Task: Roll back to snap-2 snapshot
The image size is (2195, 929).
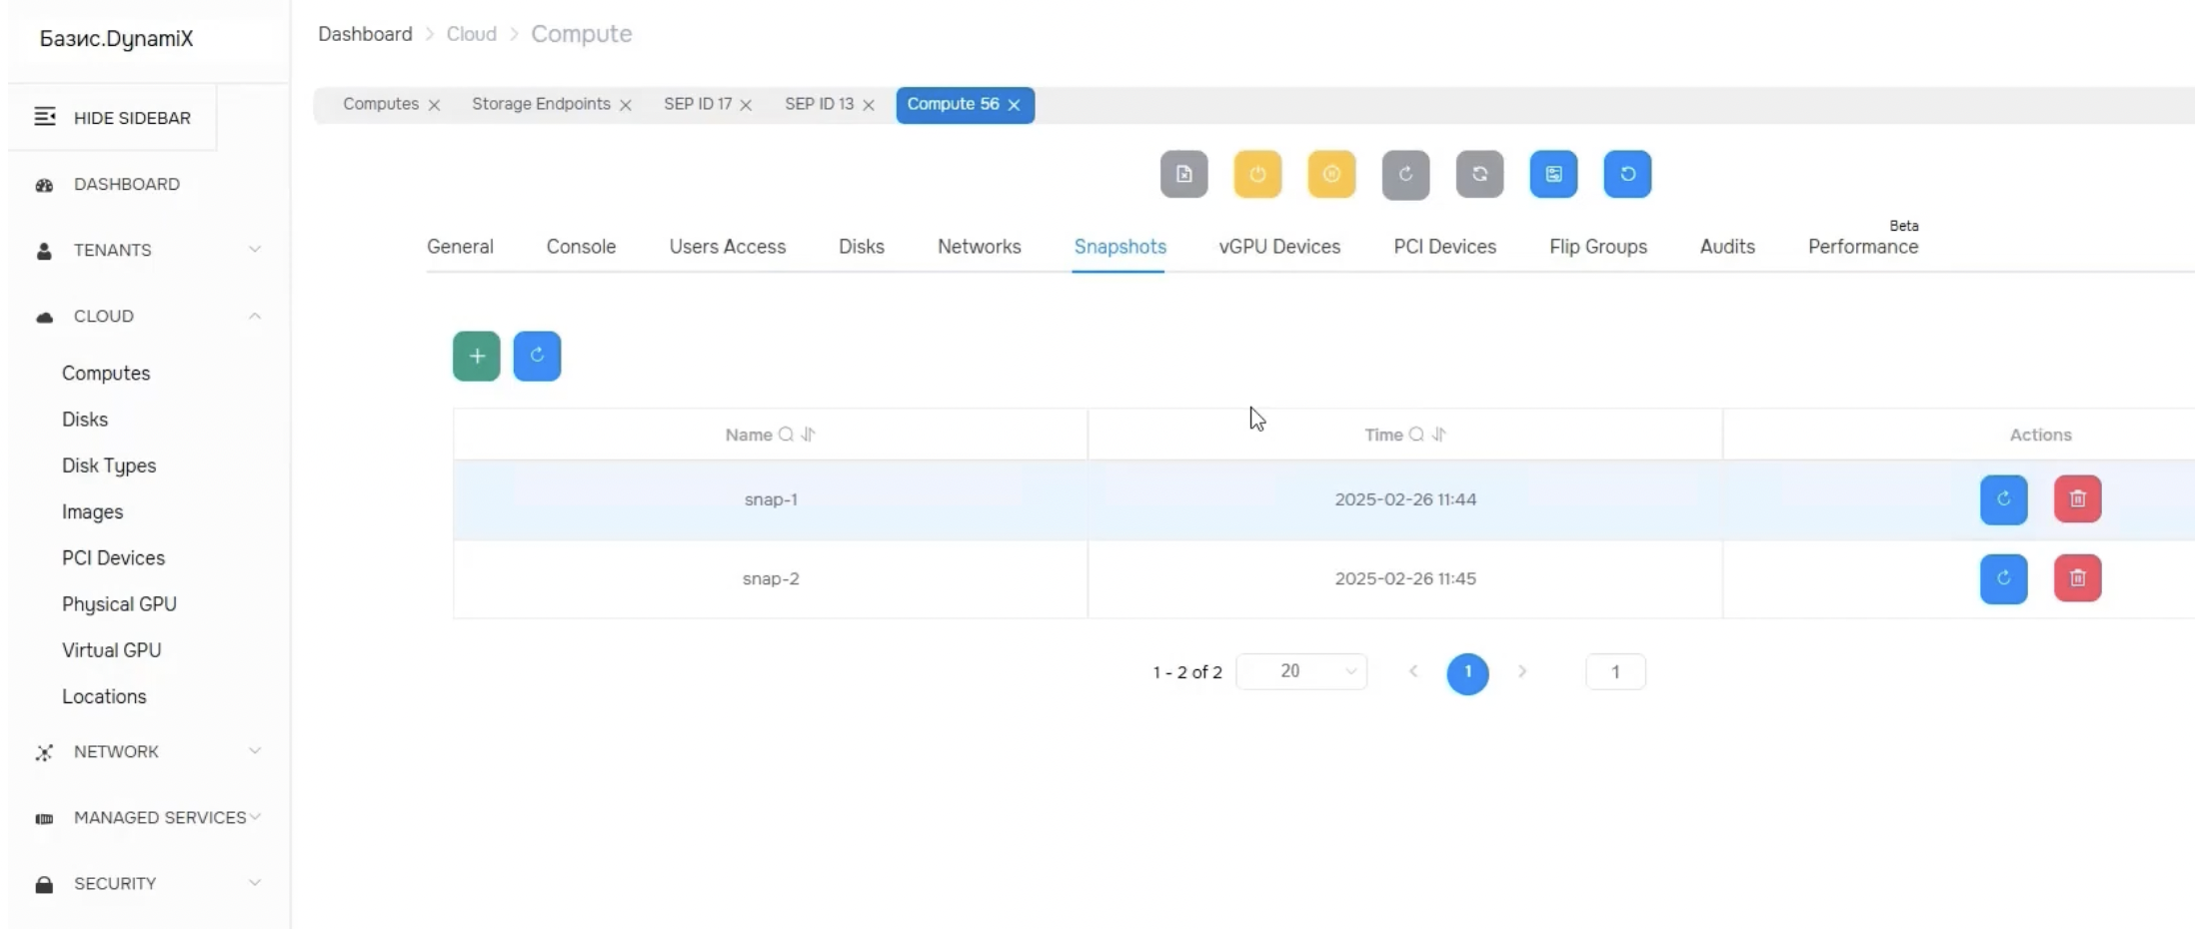Action: coord(2003,578)
